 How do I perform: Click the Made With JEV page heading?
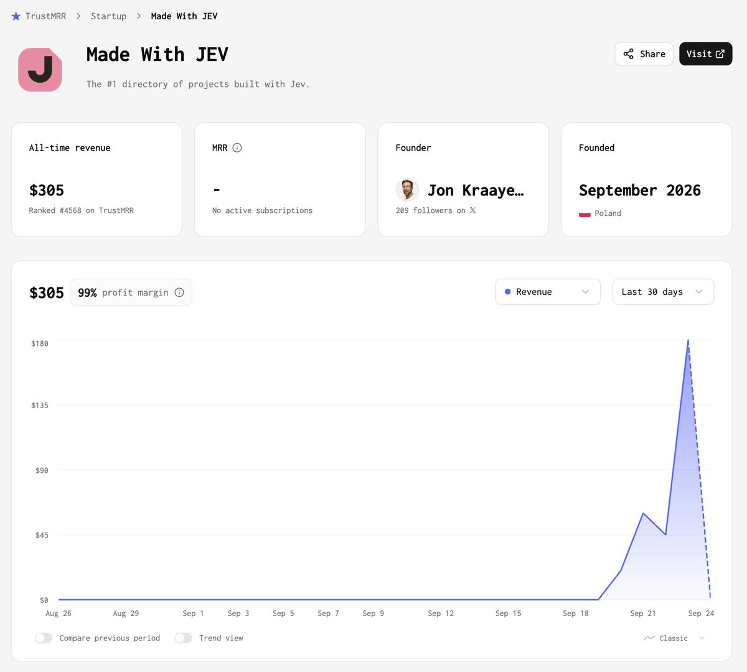(157, 55)
